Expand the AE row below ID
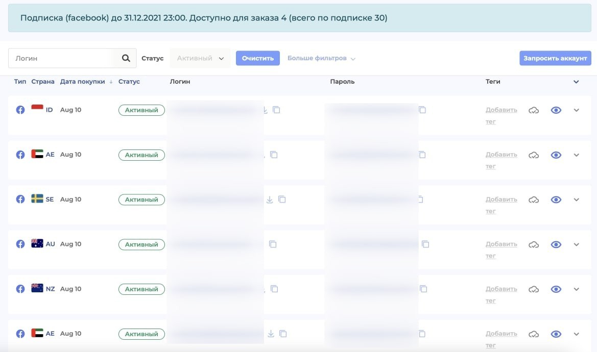 point(576,155)
